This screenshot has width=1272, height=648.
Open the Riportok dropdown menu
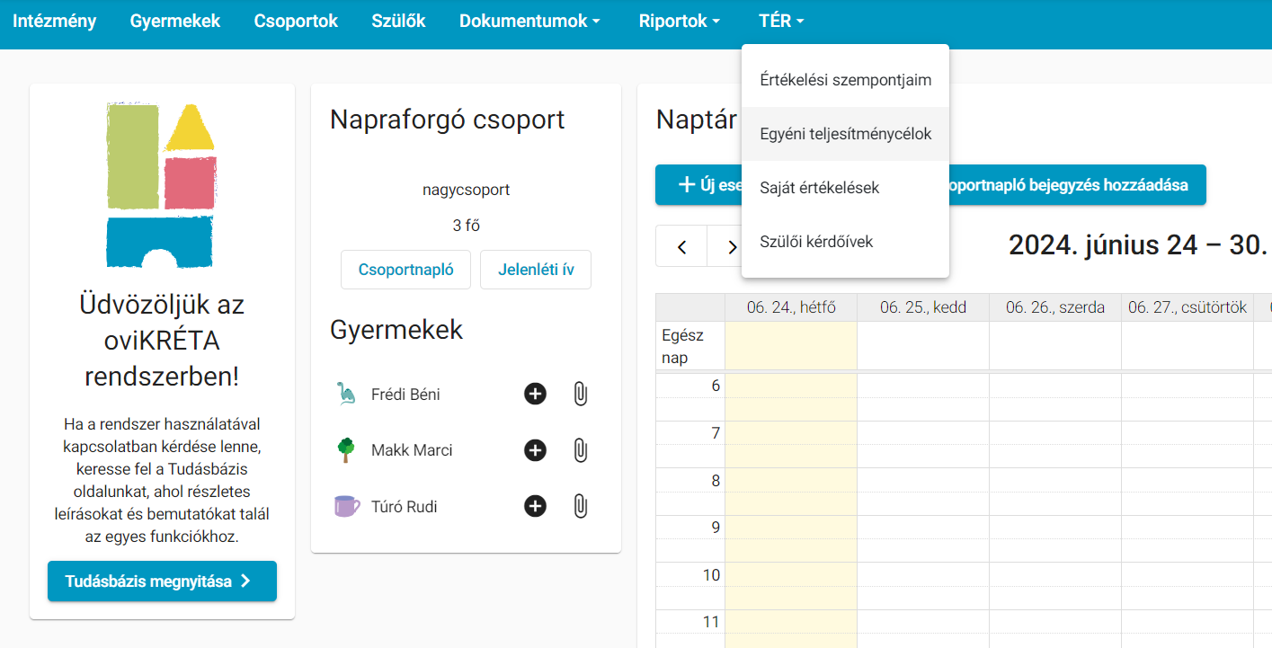click(x=680, y=22)
